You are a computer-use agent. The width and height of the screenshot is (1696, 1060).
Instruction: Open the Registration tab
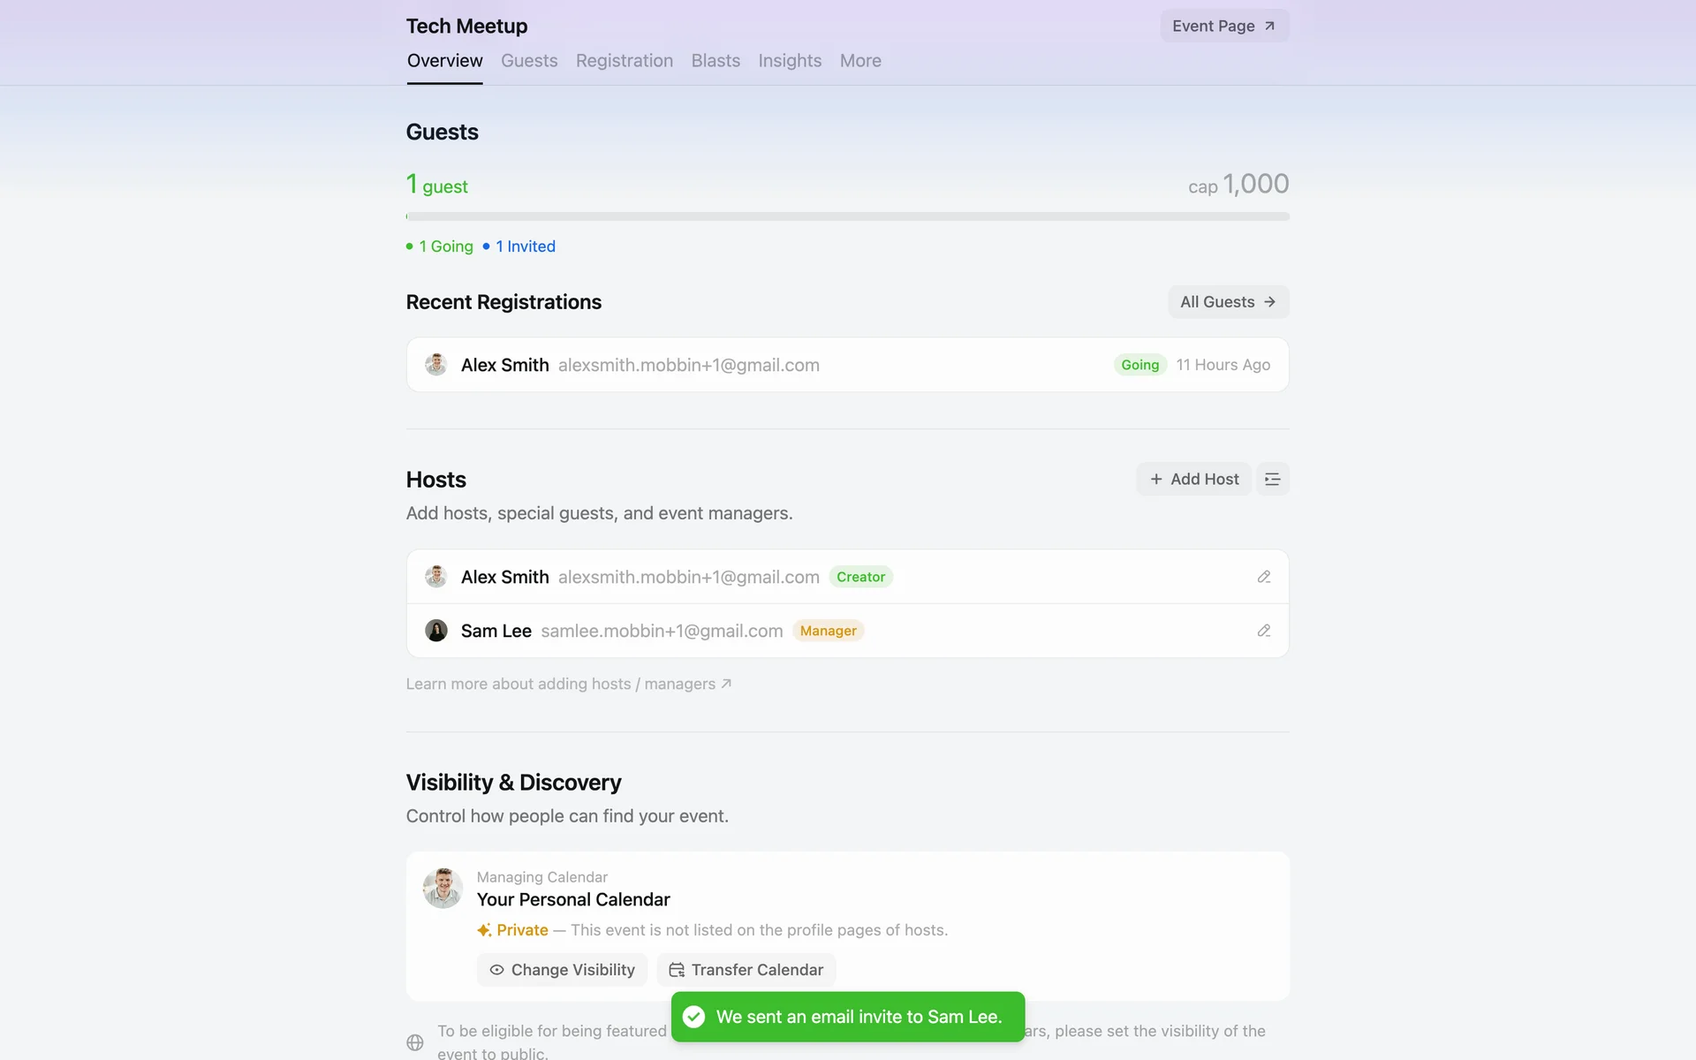click(625, 61)
